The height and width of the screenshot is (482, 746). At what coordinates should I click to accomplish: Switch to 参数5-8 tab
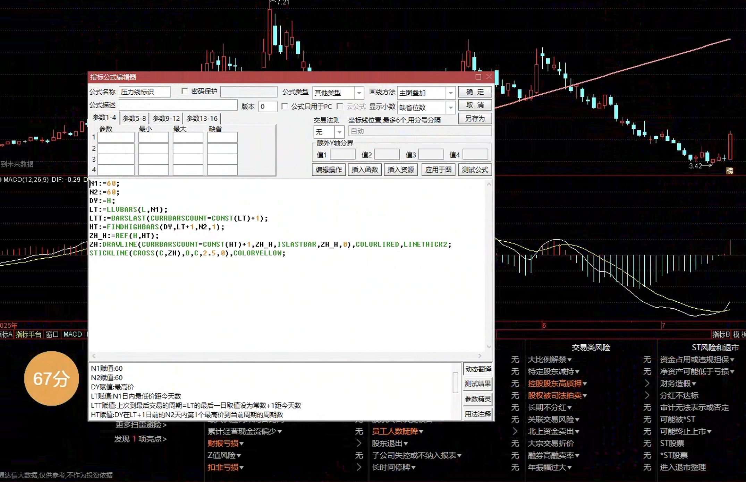[x=134, y=119]
